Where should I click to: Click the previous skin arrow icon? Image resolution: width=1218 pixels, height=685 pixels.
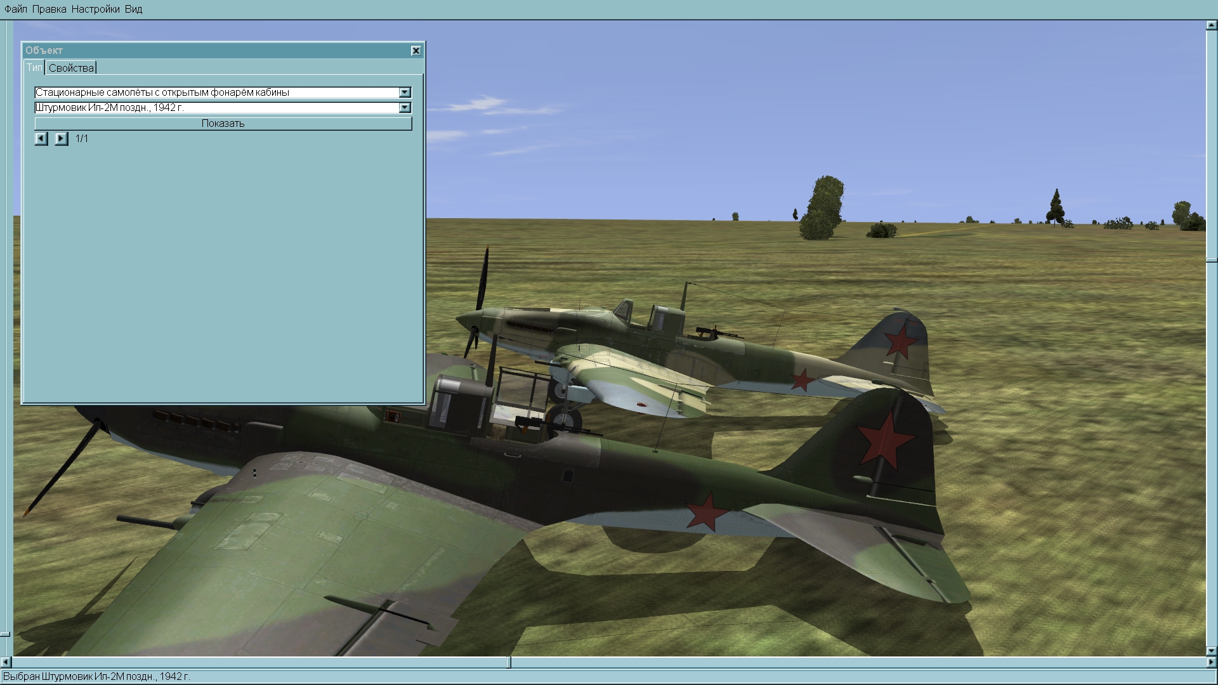pyautogui.click(x=41, y=138)
